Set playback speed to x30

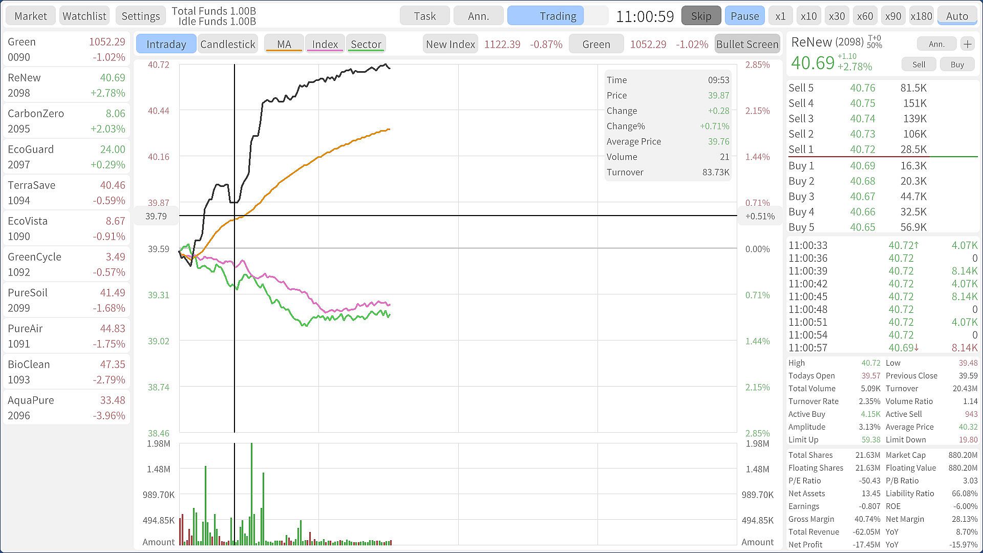(837, 16)
